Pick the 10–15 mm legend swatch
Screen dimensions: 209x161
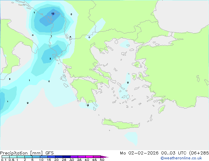[x=44, y=157]
